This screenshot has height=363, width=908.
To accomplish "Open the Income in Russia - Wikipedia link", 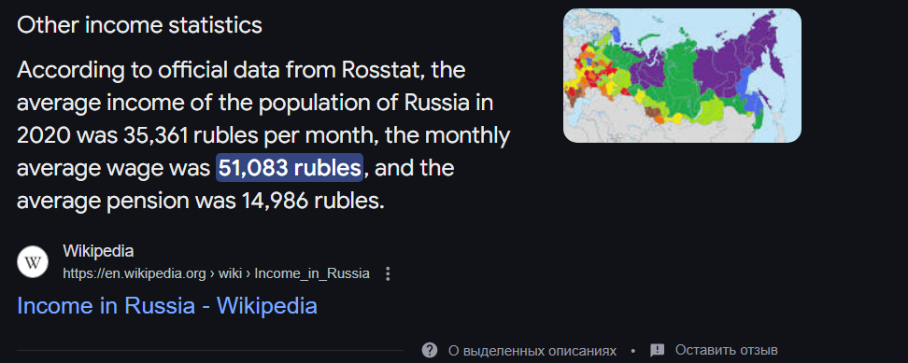I will [167, 306].
